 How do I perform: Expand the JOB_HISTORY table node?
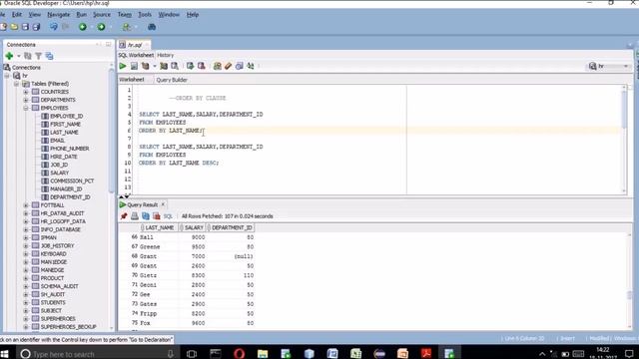pos(26,246)
